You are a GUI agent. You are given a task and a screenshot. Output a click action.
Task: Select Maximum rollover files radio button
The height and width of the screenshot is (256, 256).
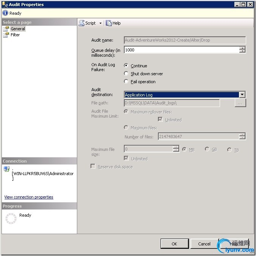[x=126, y=112]
